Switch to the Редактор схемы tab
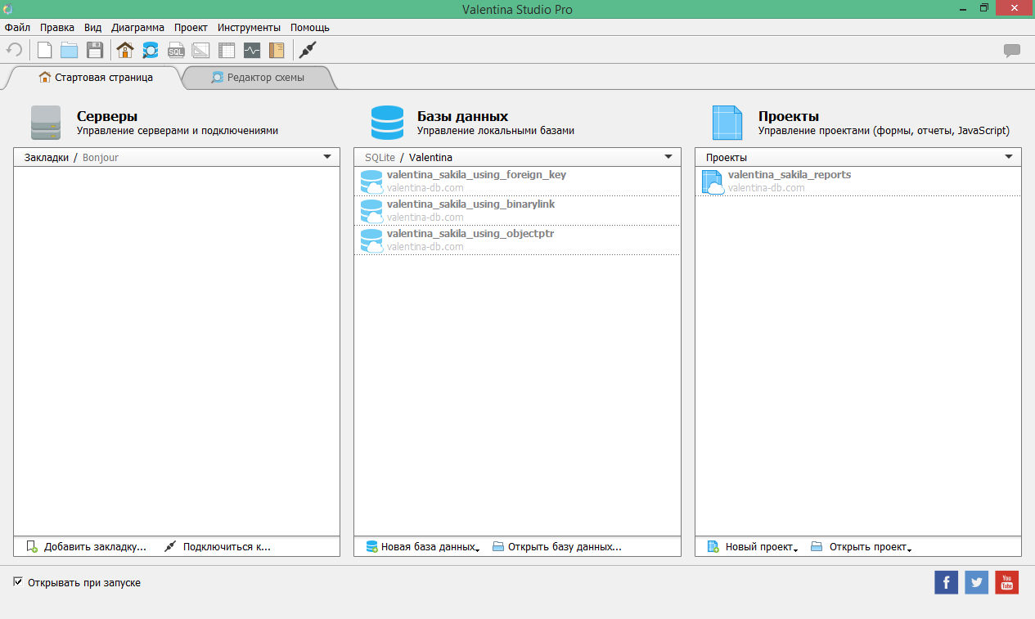Viewport: 1035px width, 619px height. (258, 78)
